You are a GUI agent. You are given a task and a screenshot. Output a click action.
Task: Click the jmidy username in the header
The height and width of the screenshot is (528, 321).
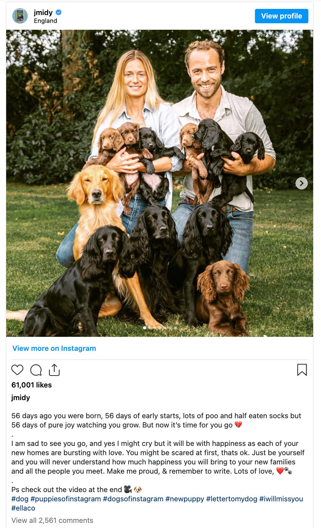[x=43, y=12]
